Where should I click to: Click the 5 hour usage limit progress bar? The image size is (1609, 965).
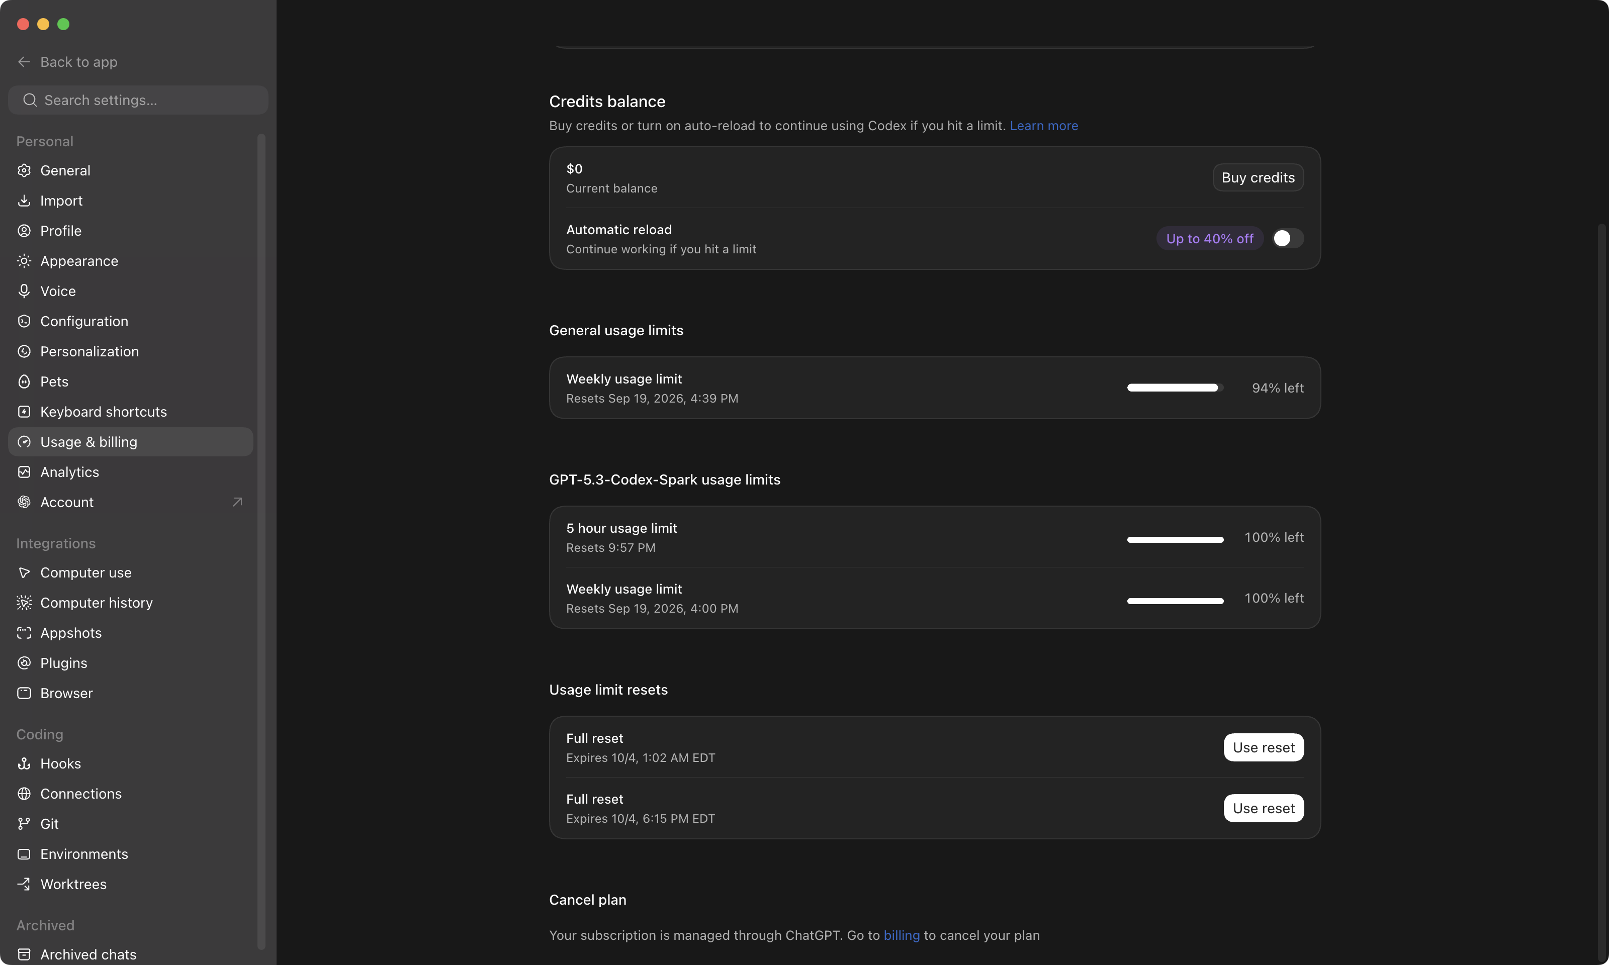[x=1175, y=540]
